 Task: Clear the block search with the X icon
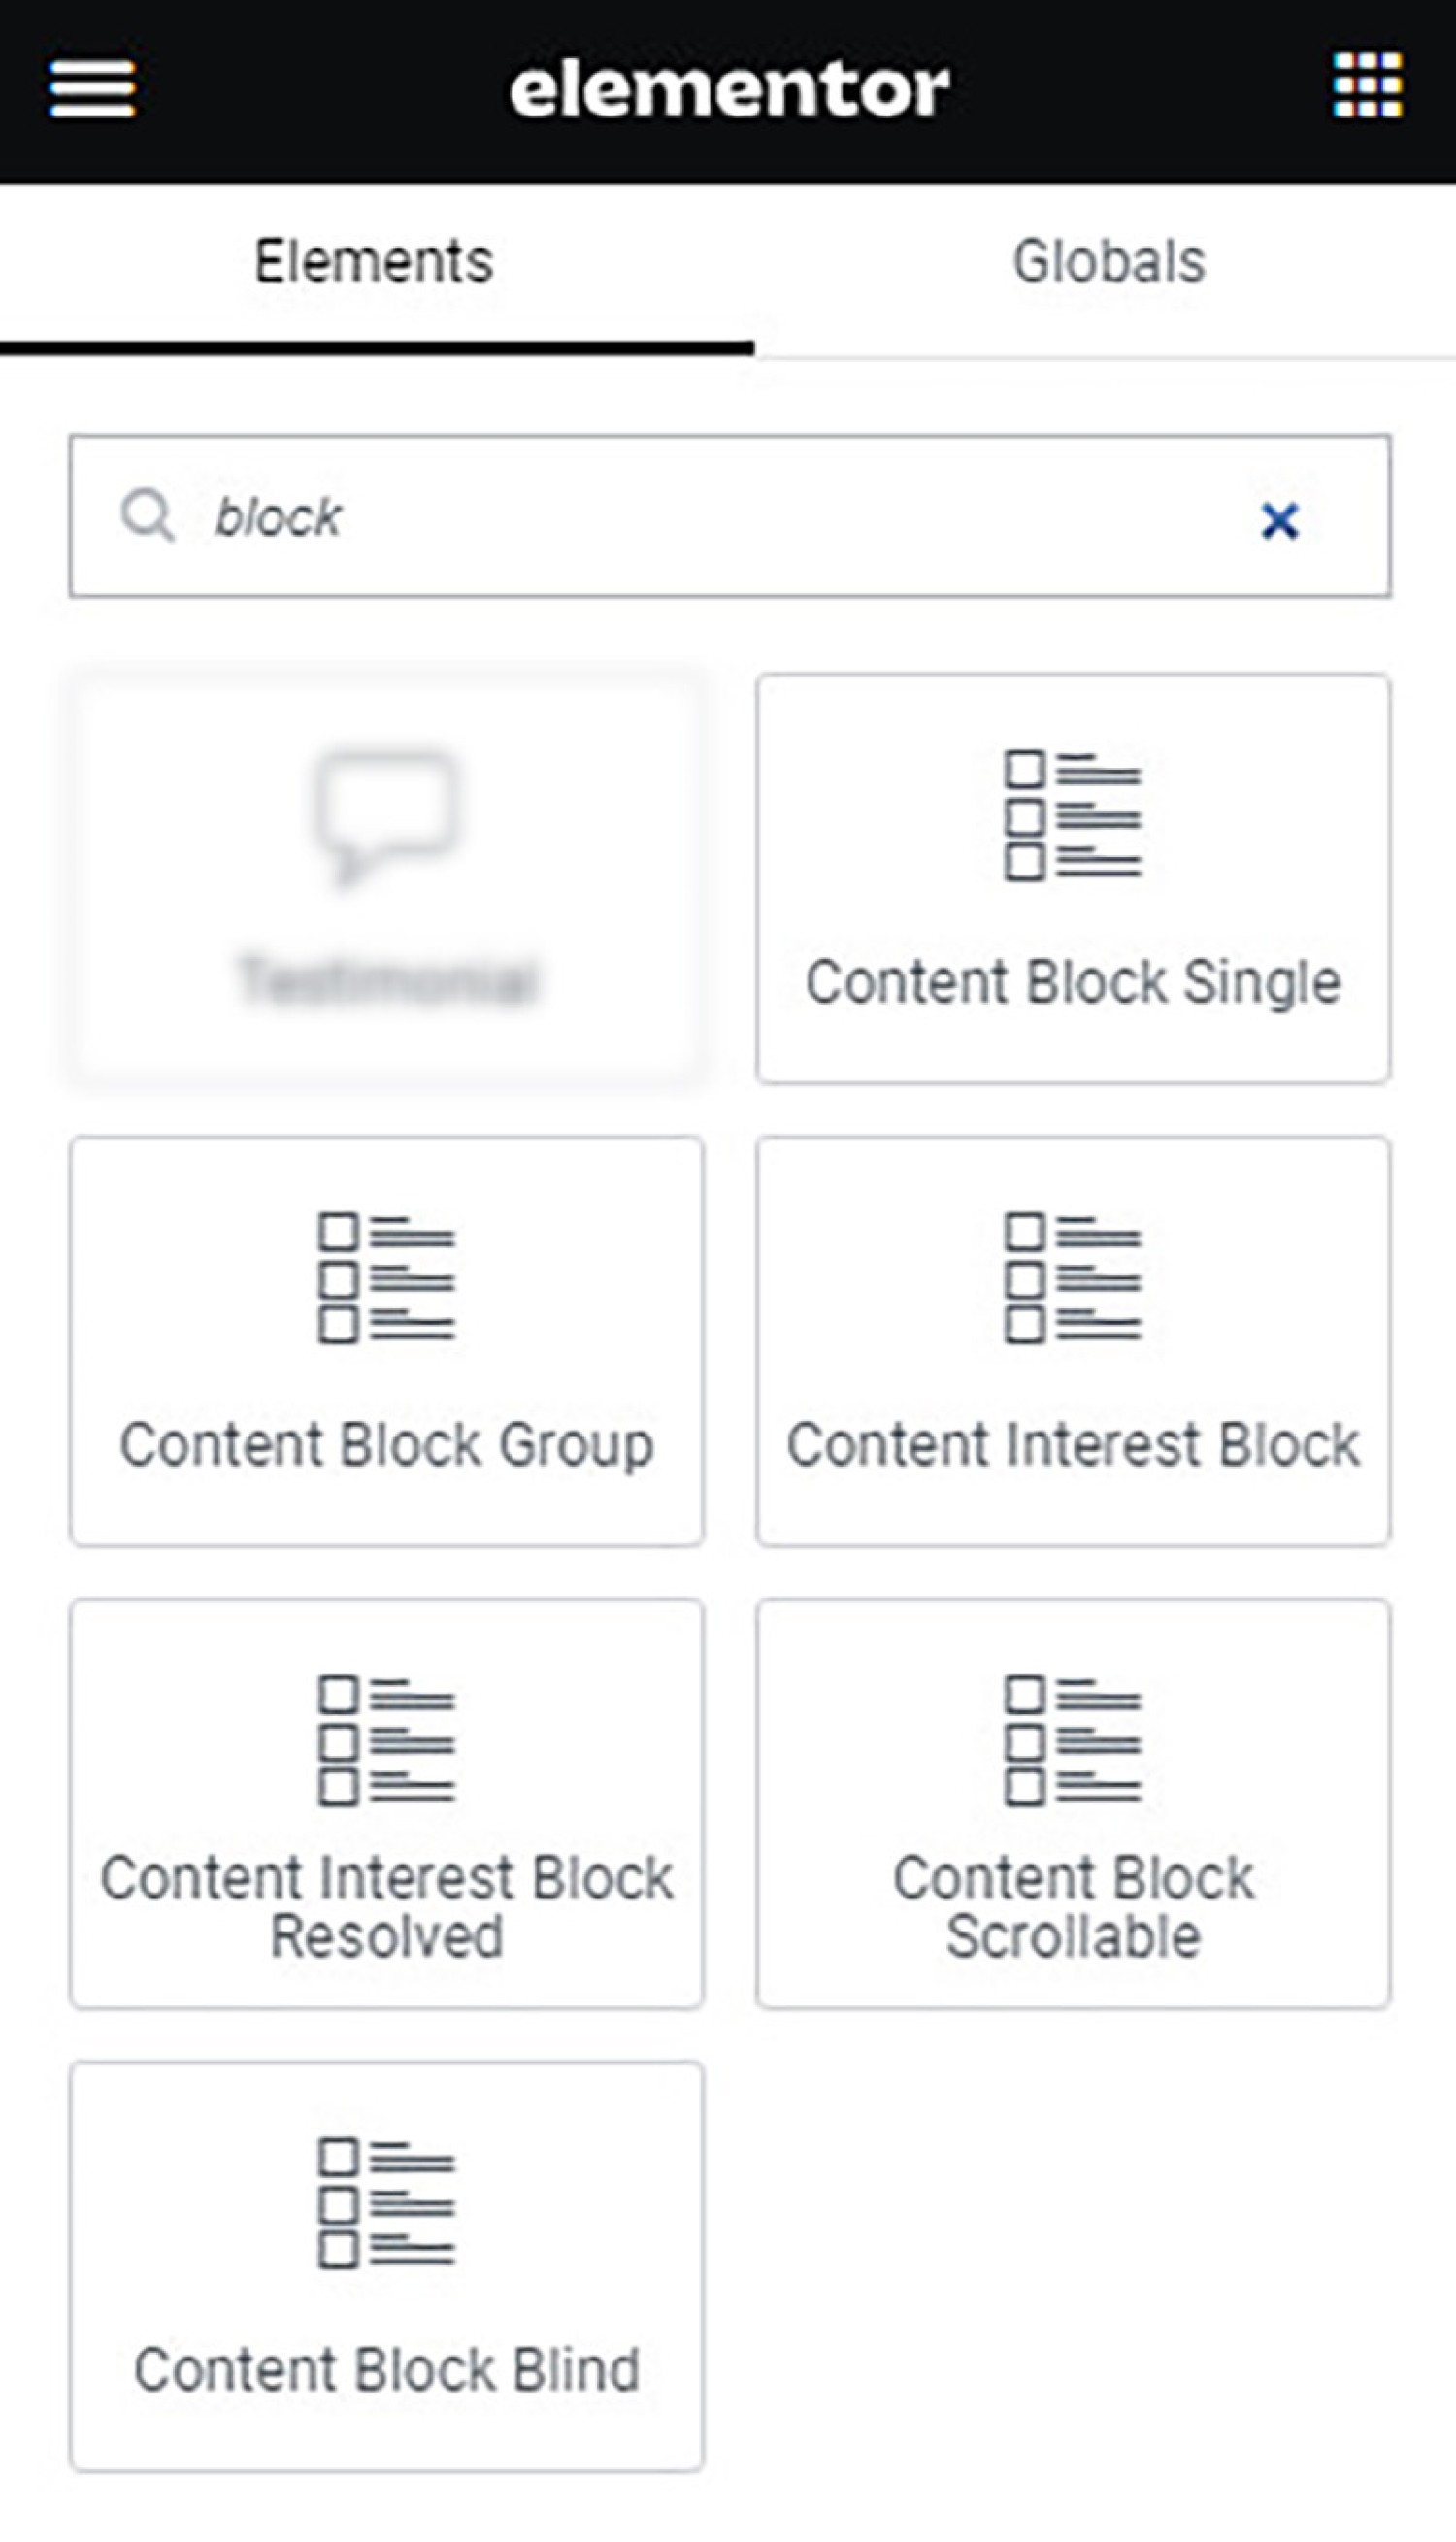pyautogui.click(x=1280, y=520)
